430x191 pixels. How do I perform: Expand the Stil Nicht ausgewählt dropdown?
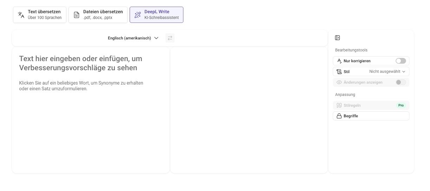coord(387,72)
